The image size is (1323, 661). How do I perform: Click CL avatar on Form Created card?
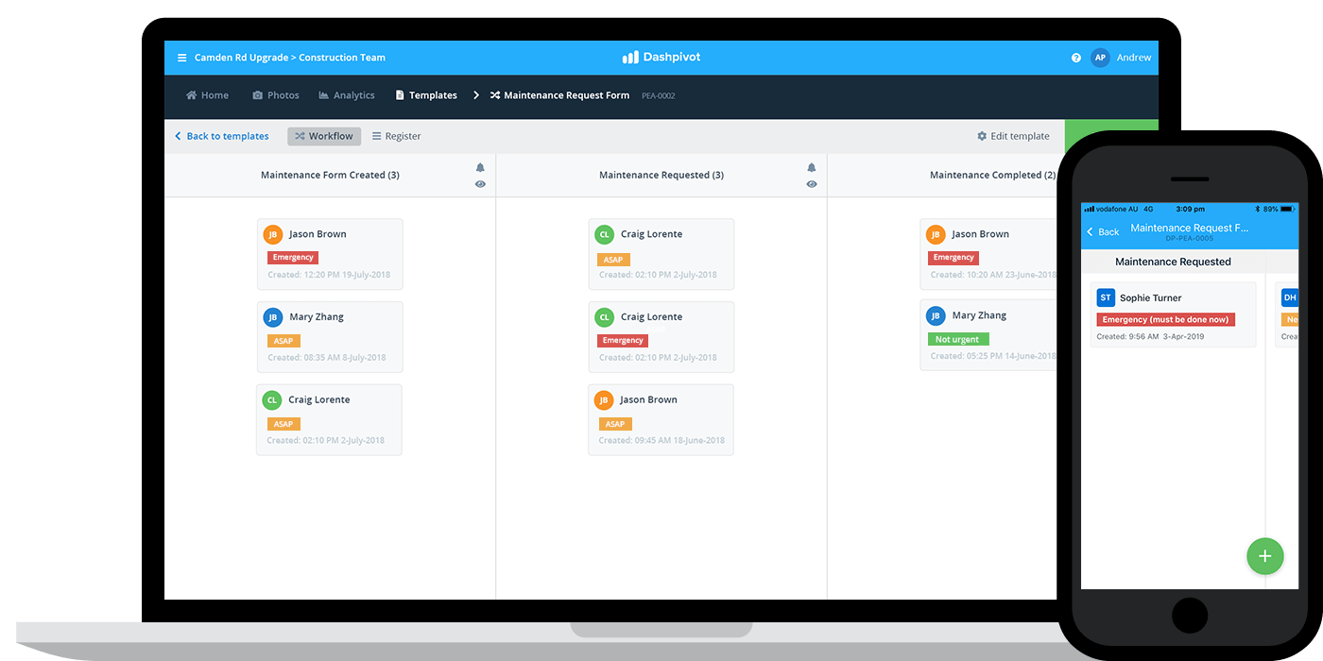pos(272,400)
